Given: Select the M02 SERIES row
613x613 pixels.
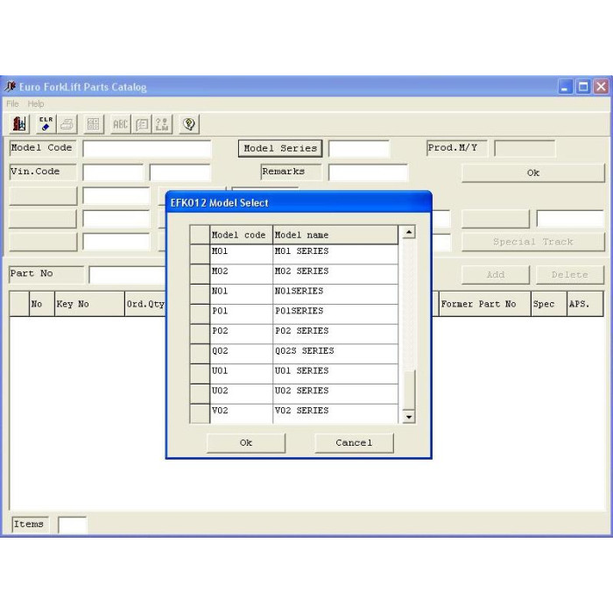Looking at the screenshot, I should pos(294,274).
